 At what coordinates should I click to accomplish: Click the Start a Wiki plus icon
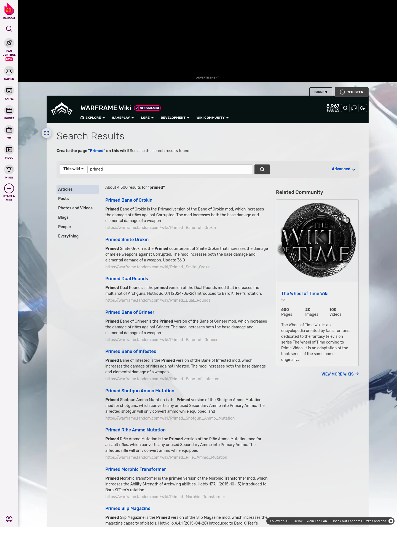coord(9,189)
